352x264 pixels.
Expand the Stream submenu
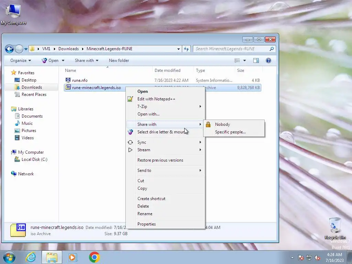coord(165,150)
